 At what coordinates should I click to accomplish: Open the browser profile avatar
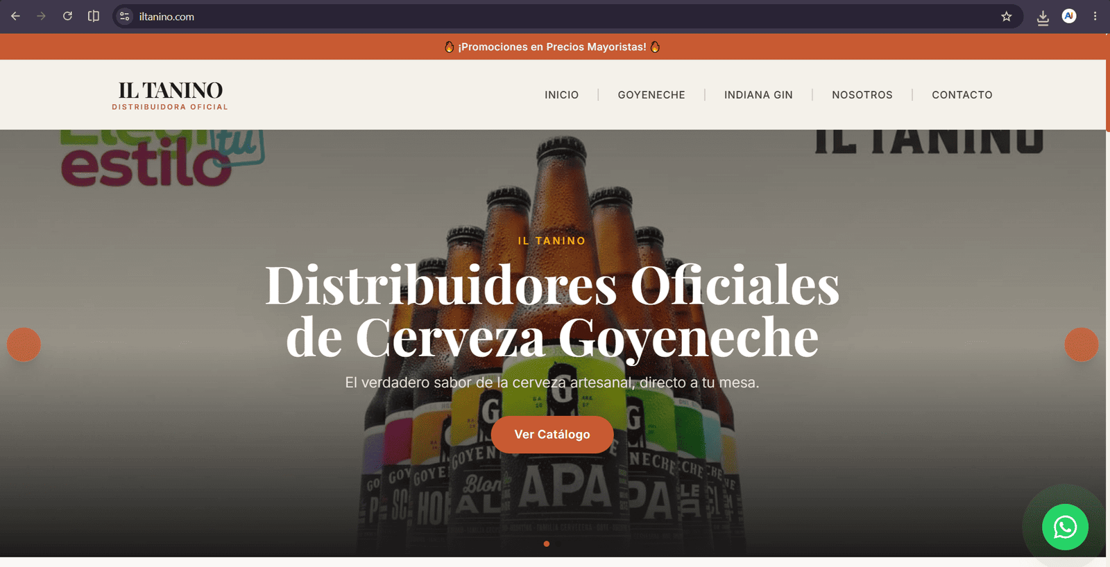pos(1069,16)
